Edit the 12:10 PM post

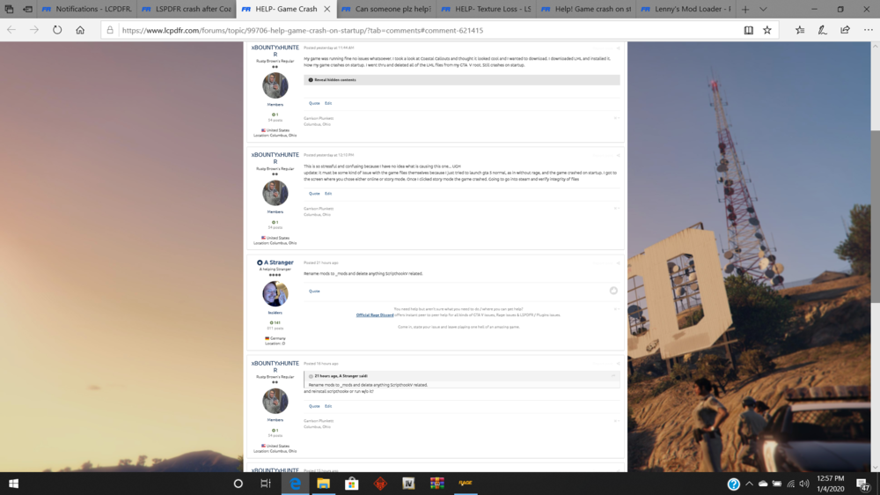328,193
